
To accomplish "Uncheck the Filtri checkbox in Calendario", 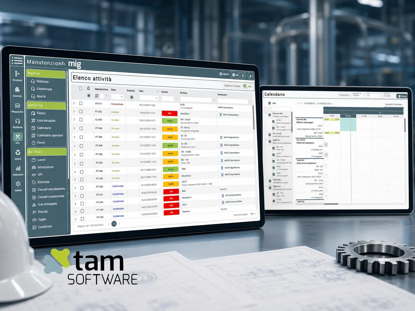I will click(269, 103).
